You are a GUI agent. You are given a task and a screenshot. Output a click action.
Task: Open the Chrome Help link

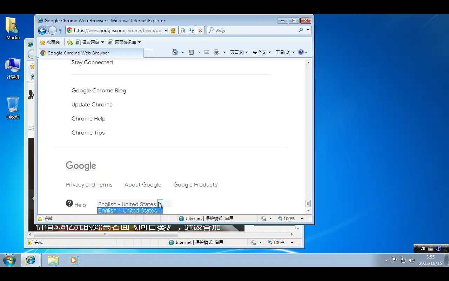coord(88,119)
